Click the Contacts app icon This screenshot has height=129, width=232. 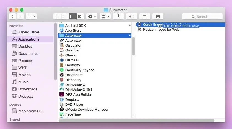click(x=62, y=65)
